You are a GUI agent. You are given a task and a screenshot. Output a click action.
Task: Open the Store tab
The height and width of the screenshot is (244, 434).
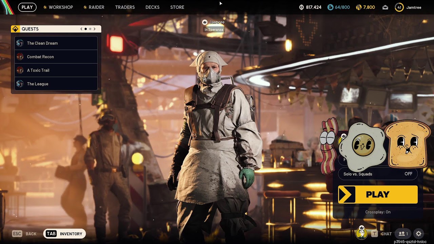[x=177, y=7]
